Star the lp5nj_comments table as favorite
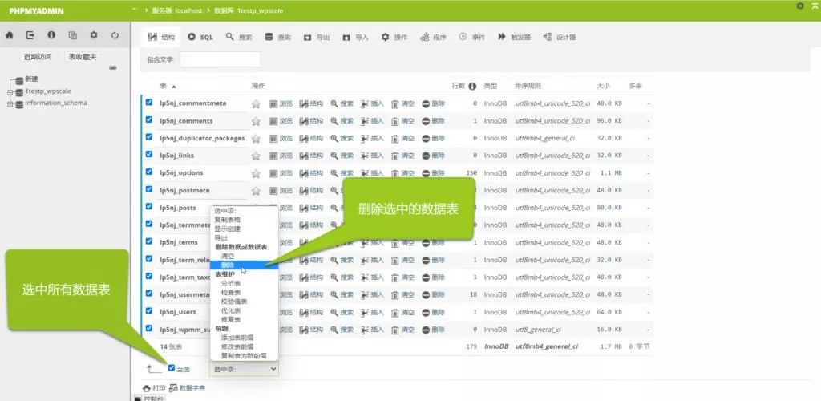 point(256,121)
